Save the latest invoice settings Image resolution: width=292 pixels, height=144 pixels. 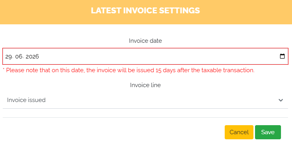(268, 132)
